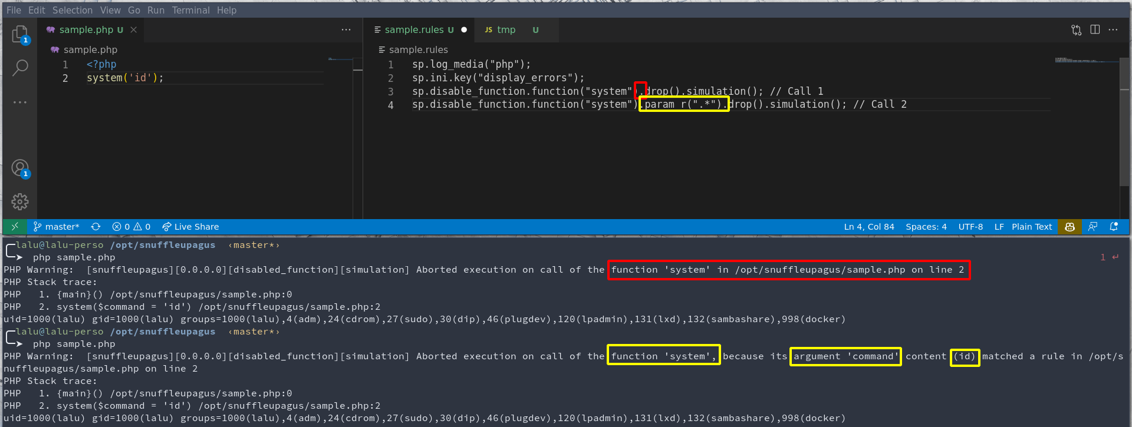Screen dimensions: 1132x427
Task: Open the Accounts menu in the activity bar
Action: 20,168
